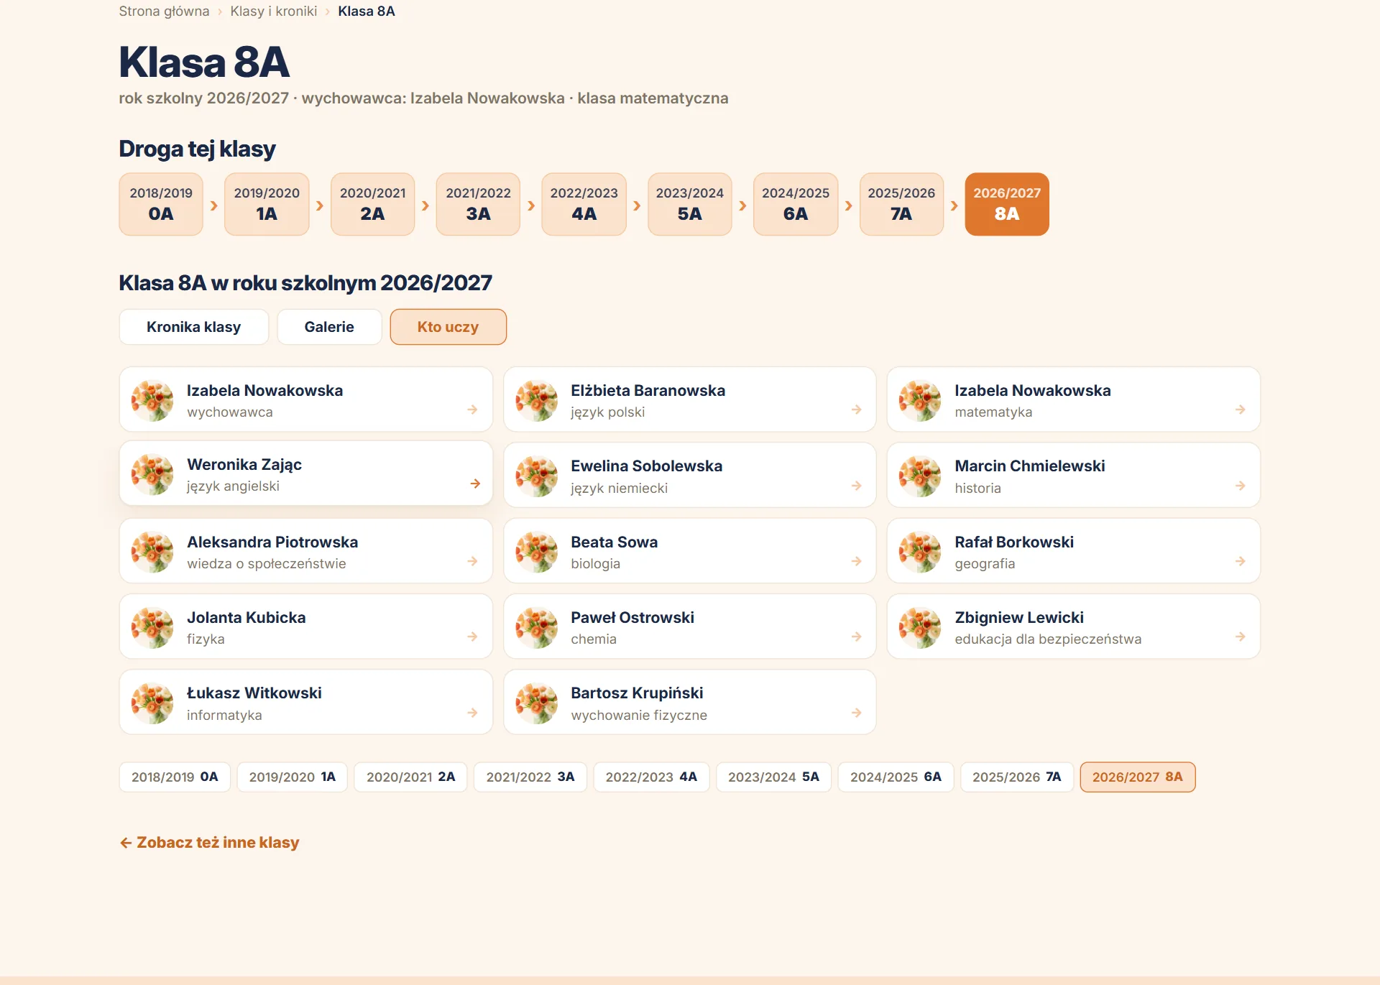
Task: Open Klasy i kroniki breadcrumb
Action: pos(273,11)
